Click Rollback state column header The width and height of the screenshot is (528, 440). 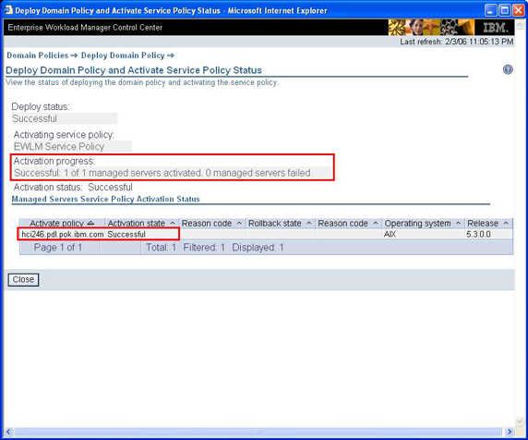[275, 223]
